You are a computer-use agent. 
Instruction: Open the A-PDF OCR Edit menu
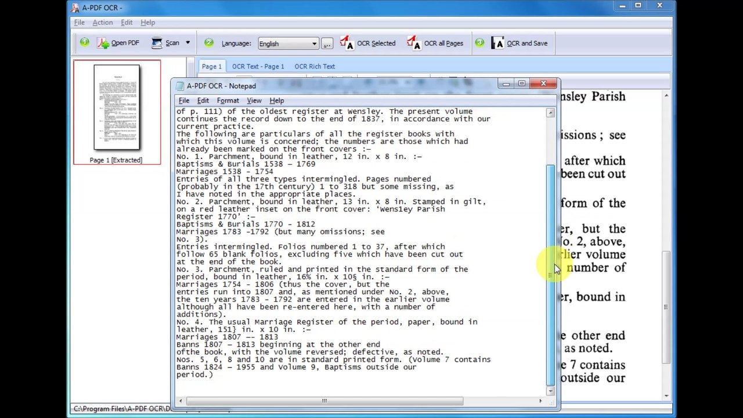point(127,22)
